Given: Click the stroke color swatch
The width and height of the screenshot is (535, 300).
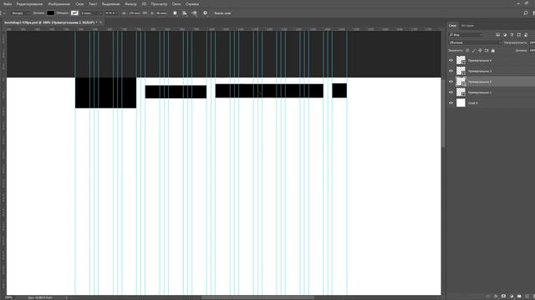Looking at the screenshot, I should 74,13.
